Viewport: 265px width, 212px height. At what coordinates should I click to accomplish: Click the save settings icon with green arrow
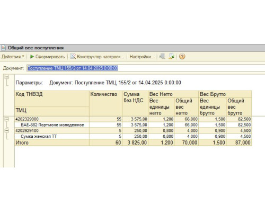(171, 57)
